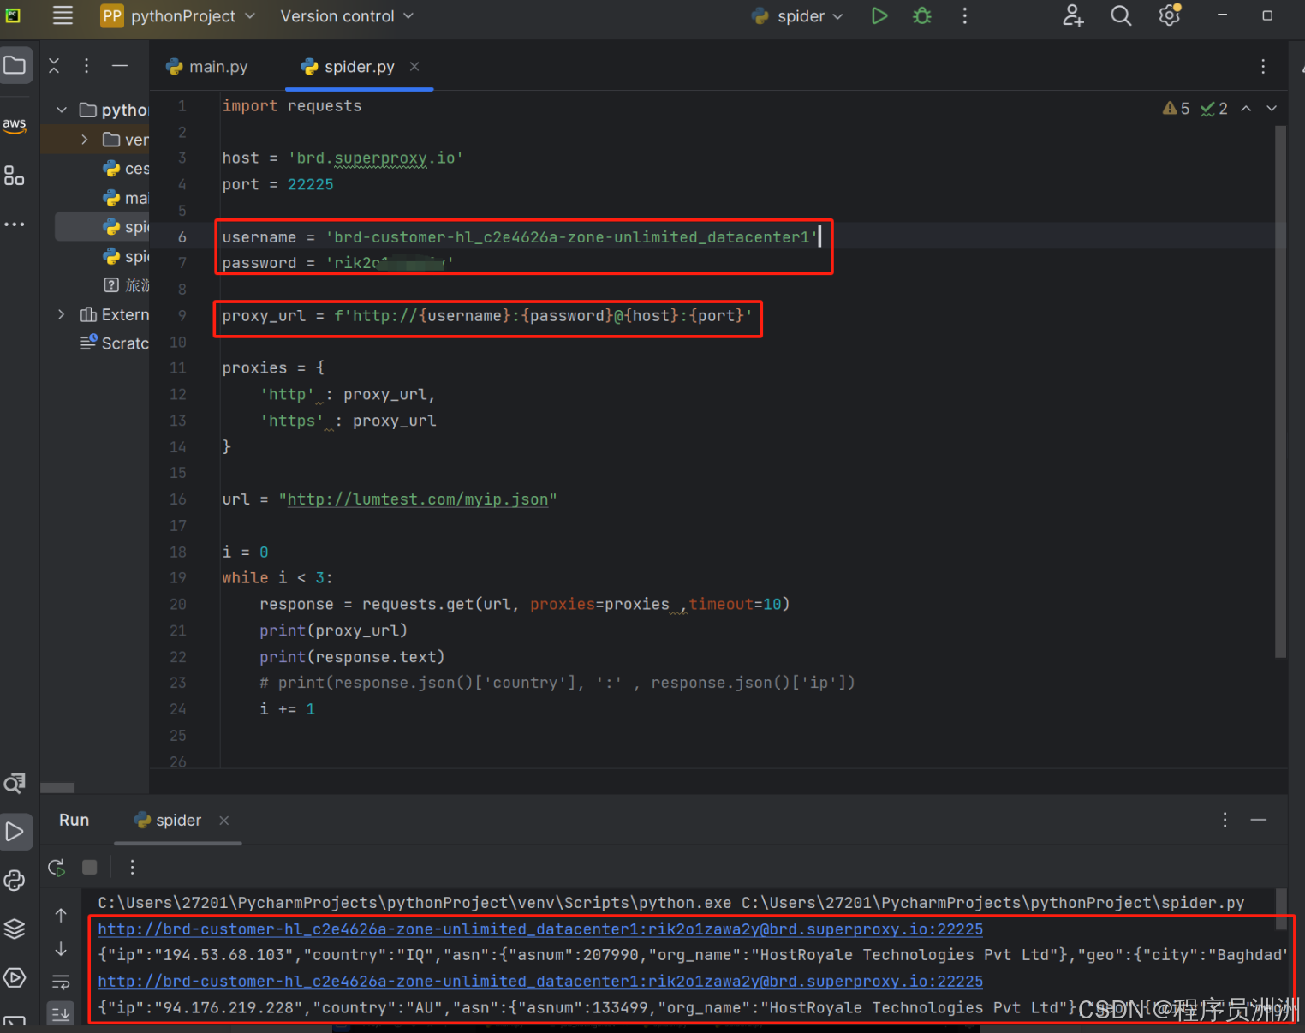This screenshot has height=1033, width=1305.
Task: Toggle scroll to end in Run console
Action: [x=61, y=1014]
